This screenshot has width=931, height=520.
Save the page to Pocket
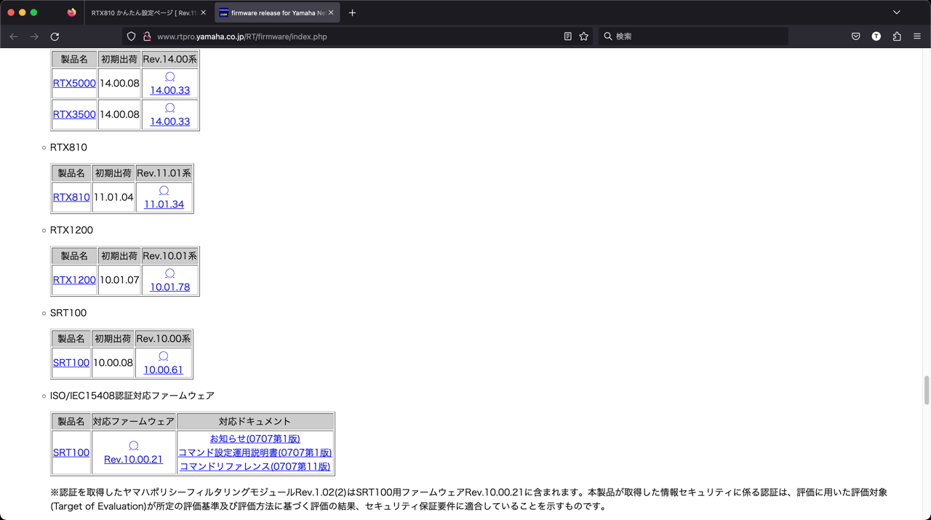[x=856, y=36]
